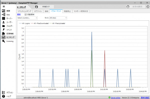Viewport: 150px width, 99px height.
Task: Open the (All sites) site dropdown
Action: 58,18
